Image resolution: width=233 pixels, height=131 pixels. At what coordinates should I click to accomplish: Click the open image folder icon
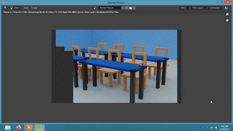[130, 8]
